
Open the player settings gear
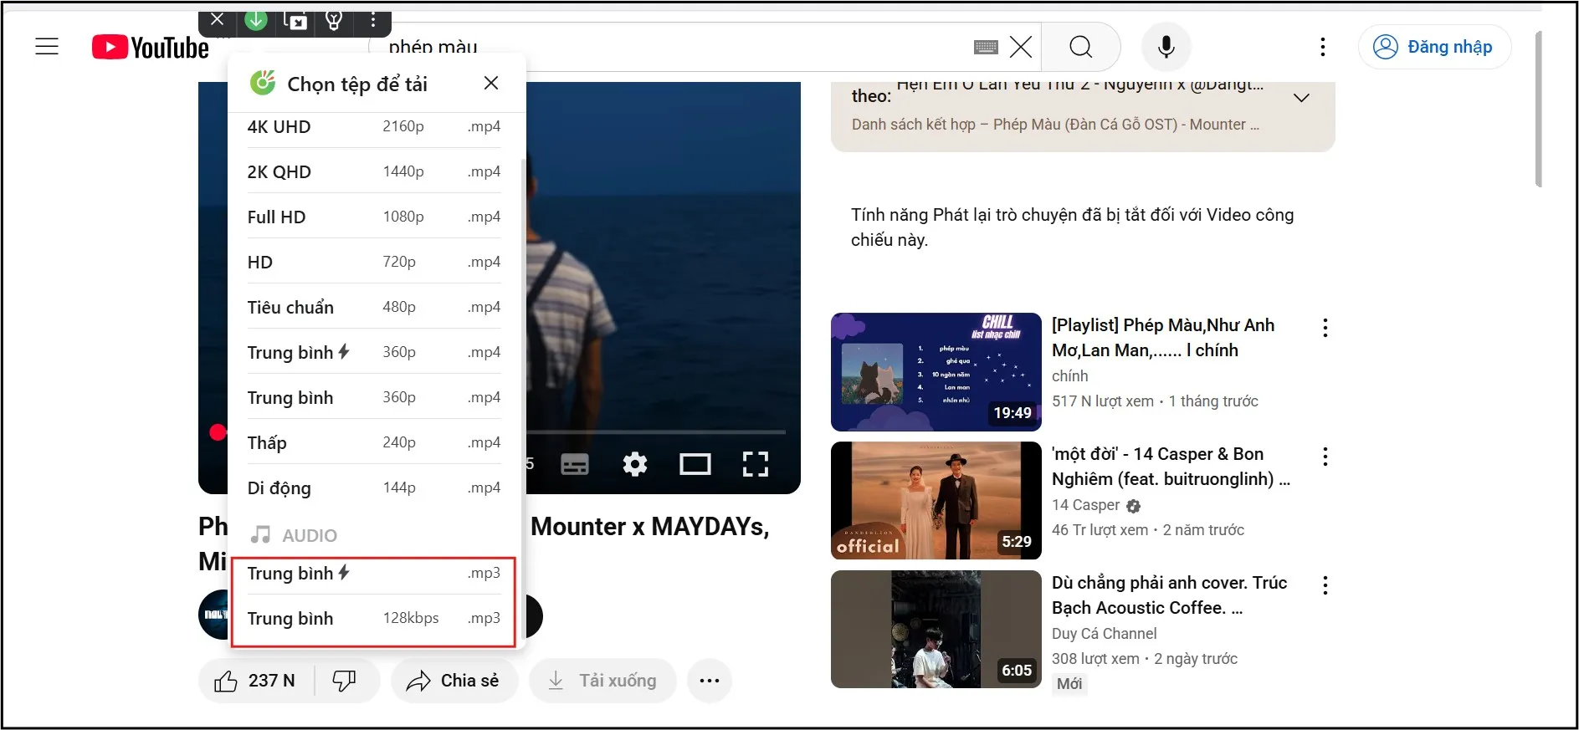pos(634,464)
